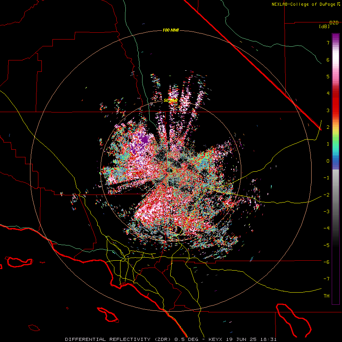The image size is (342, 342).
Task: Click the TH label on the scale
Action: pyautogui.click(x=326, y=296)
